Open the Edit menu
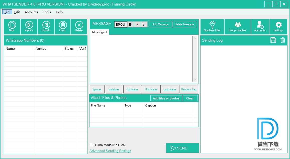 [17, 12]
